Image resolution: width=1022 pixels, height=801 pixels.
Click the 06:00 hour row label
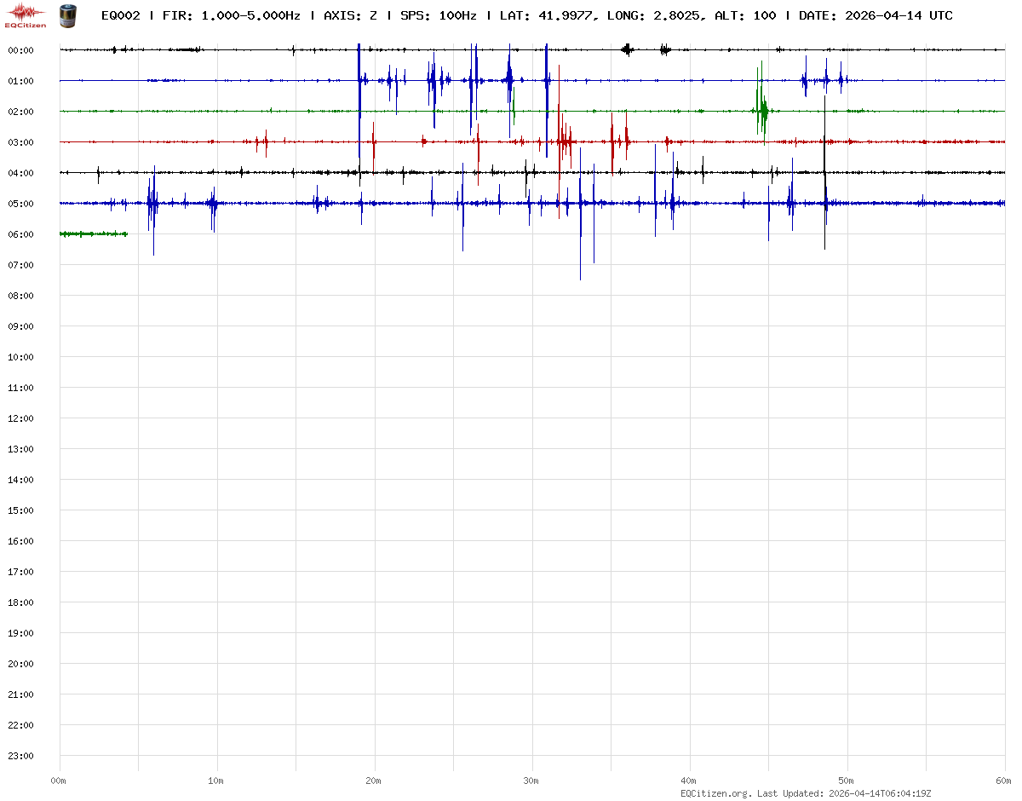20,234
